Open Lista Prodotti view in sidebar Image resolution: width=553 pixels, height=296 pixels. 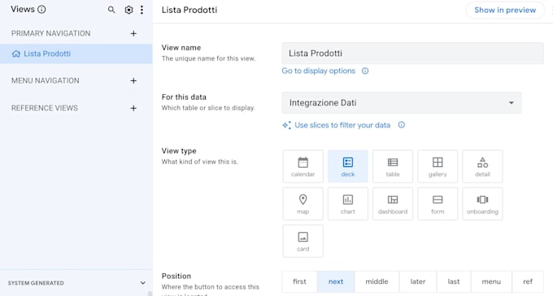click(76, 54)
